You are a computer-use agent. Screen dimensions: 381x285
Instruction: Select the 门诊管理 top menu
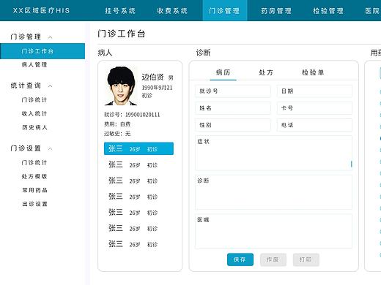225,11
